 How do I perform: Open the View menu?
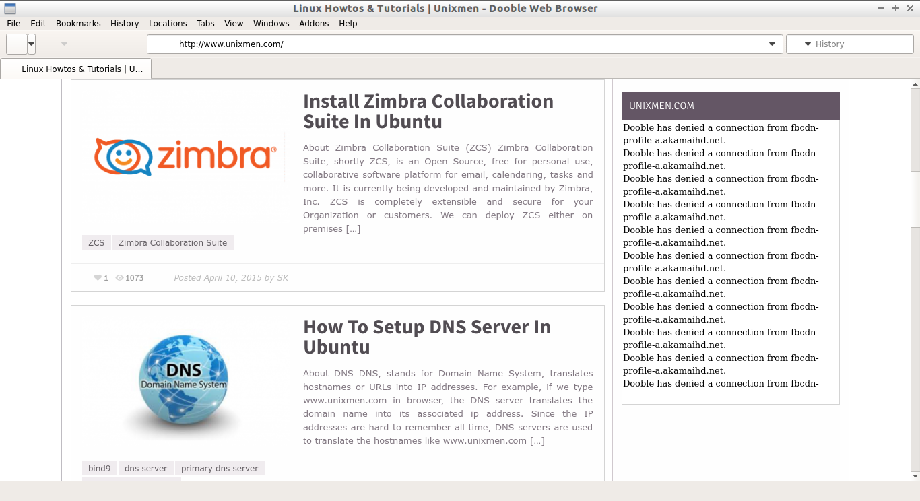pyautogui.click(x=234, y=23)
